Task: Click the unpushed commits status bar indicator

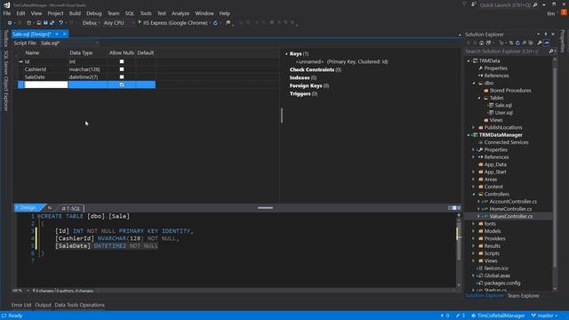Action: tap(445, 316)
